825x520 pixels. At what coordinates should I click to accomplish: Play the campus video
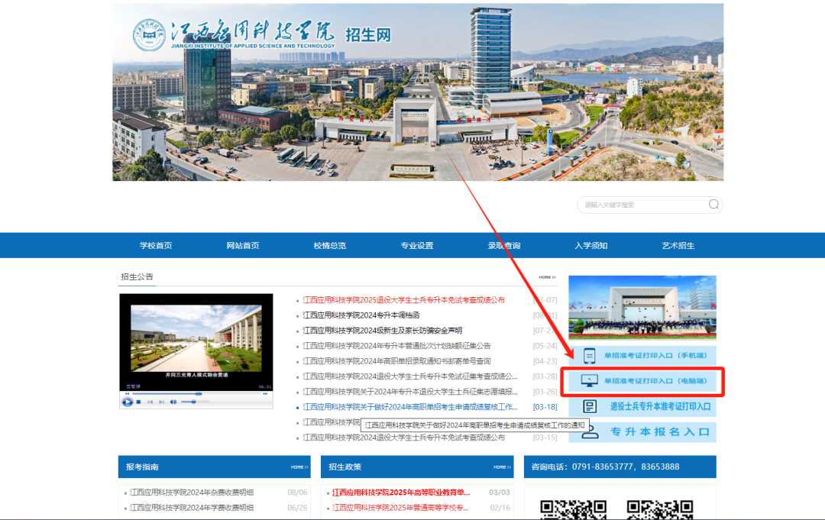pyautogui.click(x=128, y=402)
